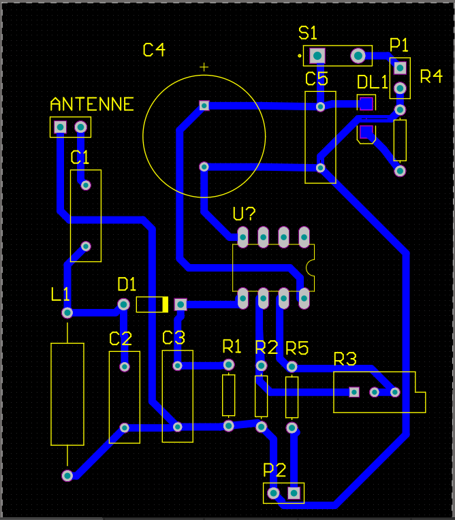
Task: Select the R4 designator label
Action: [431, 76]
